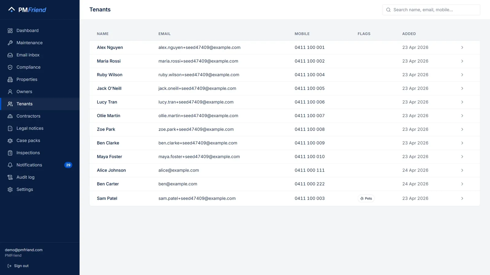Open Owners page

click(40, 92)
